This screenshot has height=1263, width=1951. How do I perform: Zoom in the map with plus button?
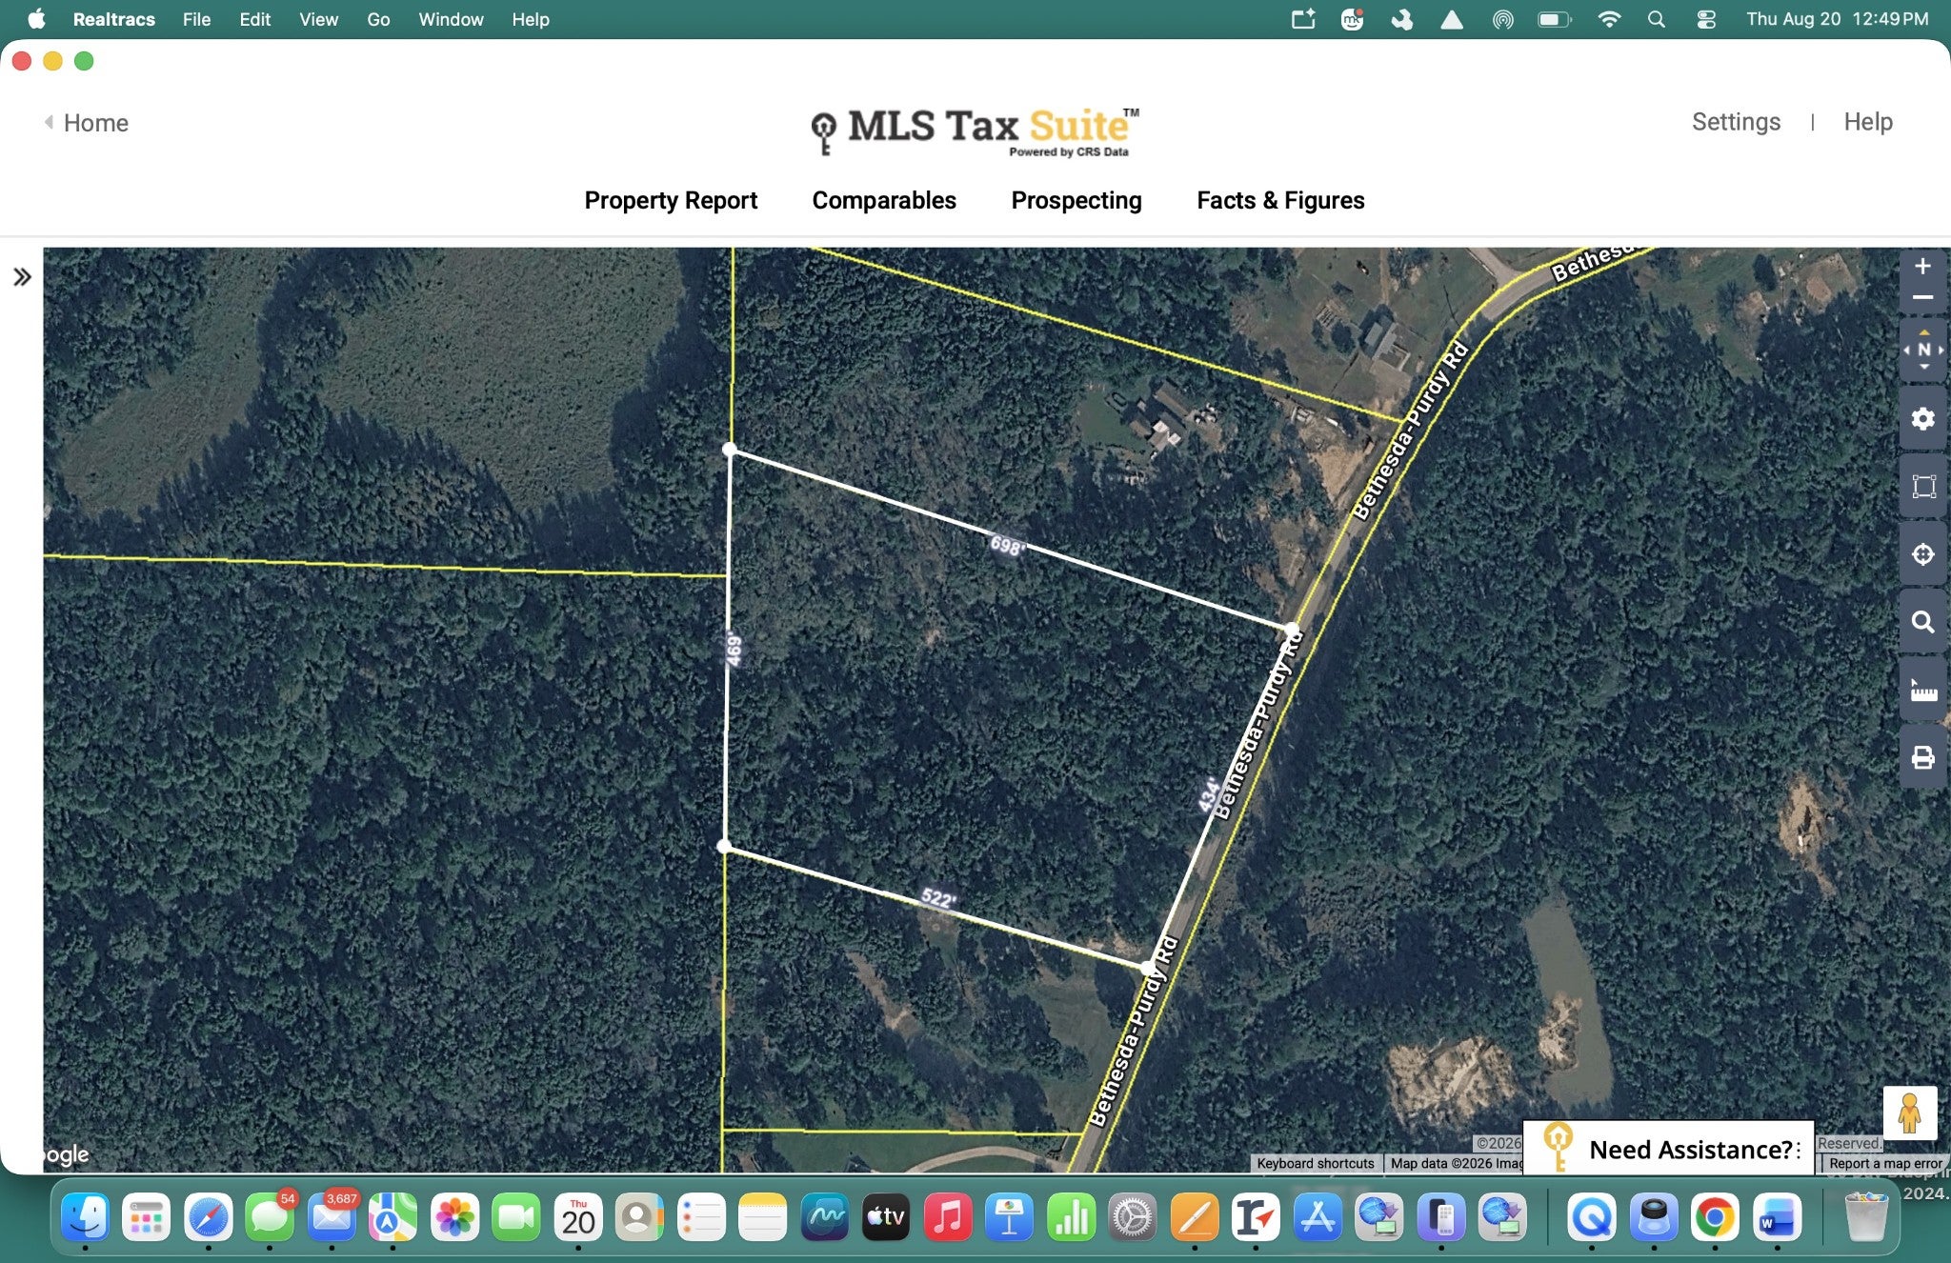[x=1922, y=267]
